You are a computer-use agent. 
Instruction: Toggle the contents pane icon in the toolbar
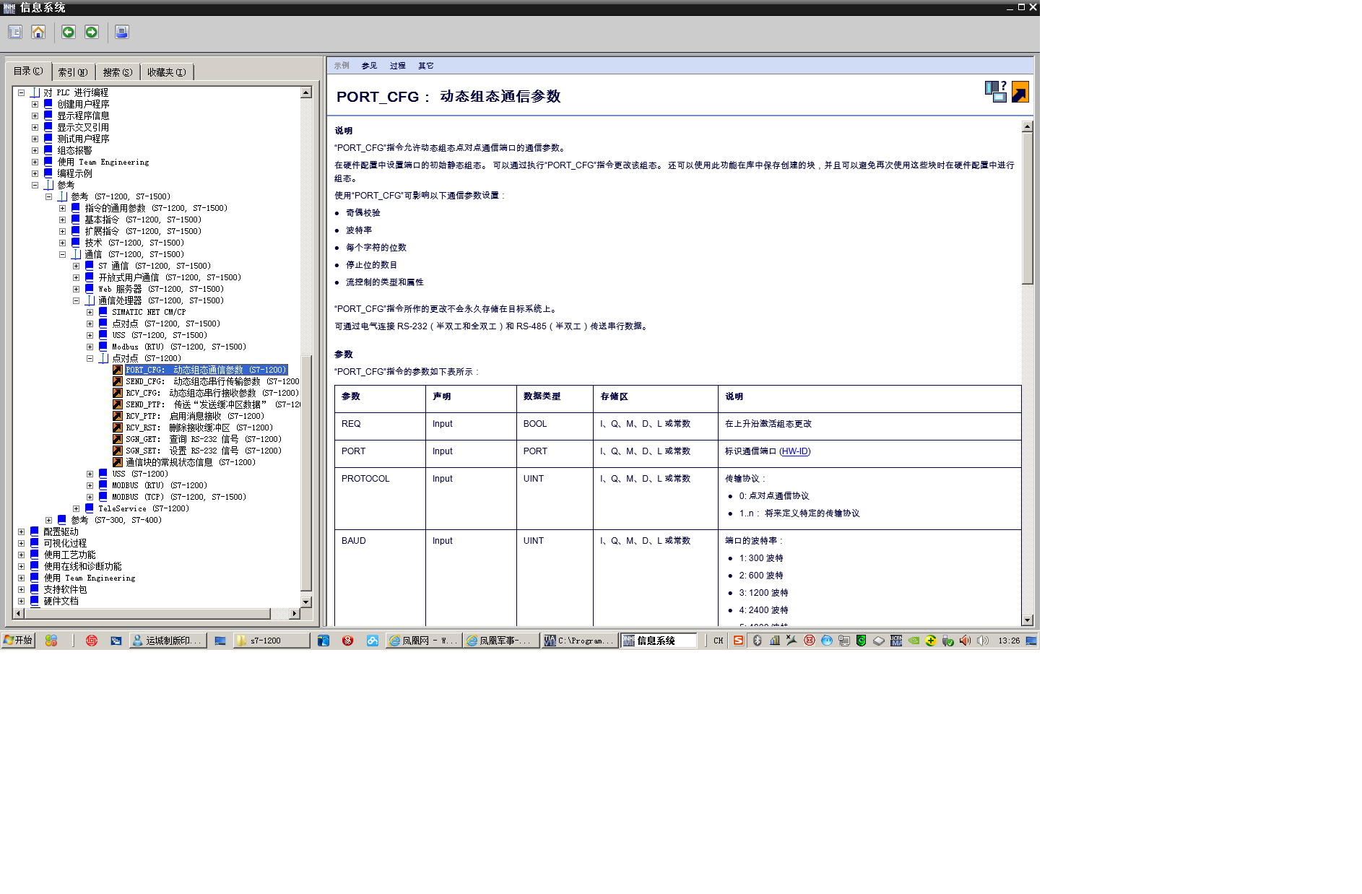click(x=15, y=32)
